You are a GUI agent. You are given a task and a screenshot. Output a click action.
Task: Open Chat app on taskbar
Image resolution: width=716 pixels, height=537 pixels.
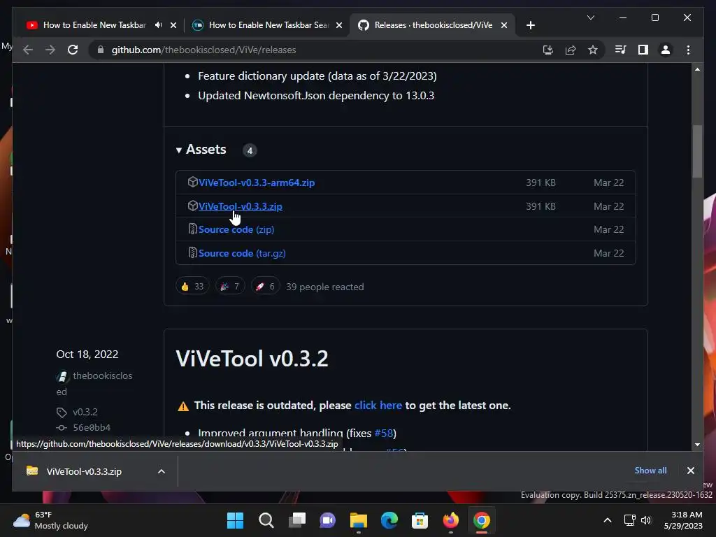tap(327, 520)
